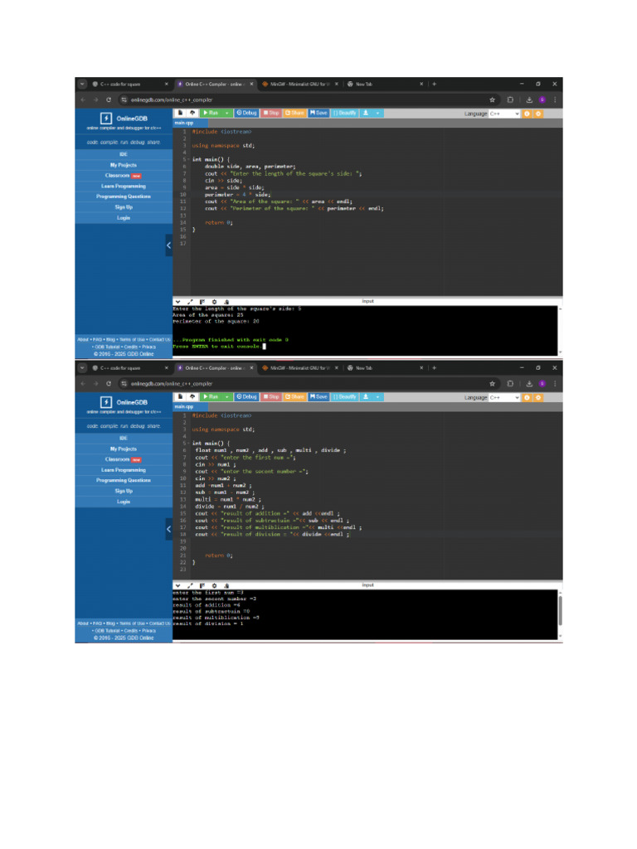Viewport: 637px width, 849px height.
Task: Click the second orange settings icon in the square-code window
Action: [x=538, y=114]
